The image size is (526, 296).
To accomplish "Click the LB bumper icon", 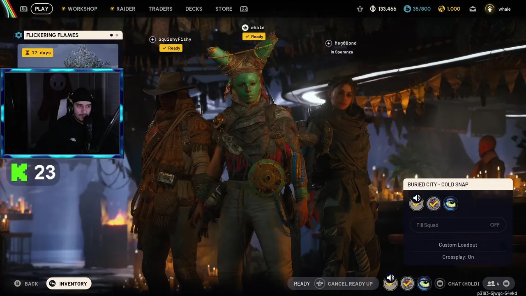I will (x=23, y=9).
